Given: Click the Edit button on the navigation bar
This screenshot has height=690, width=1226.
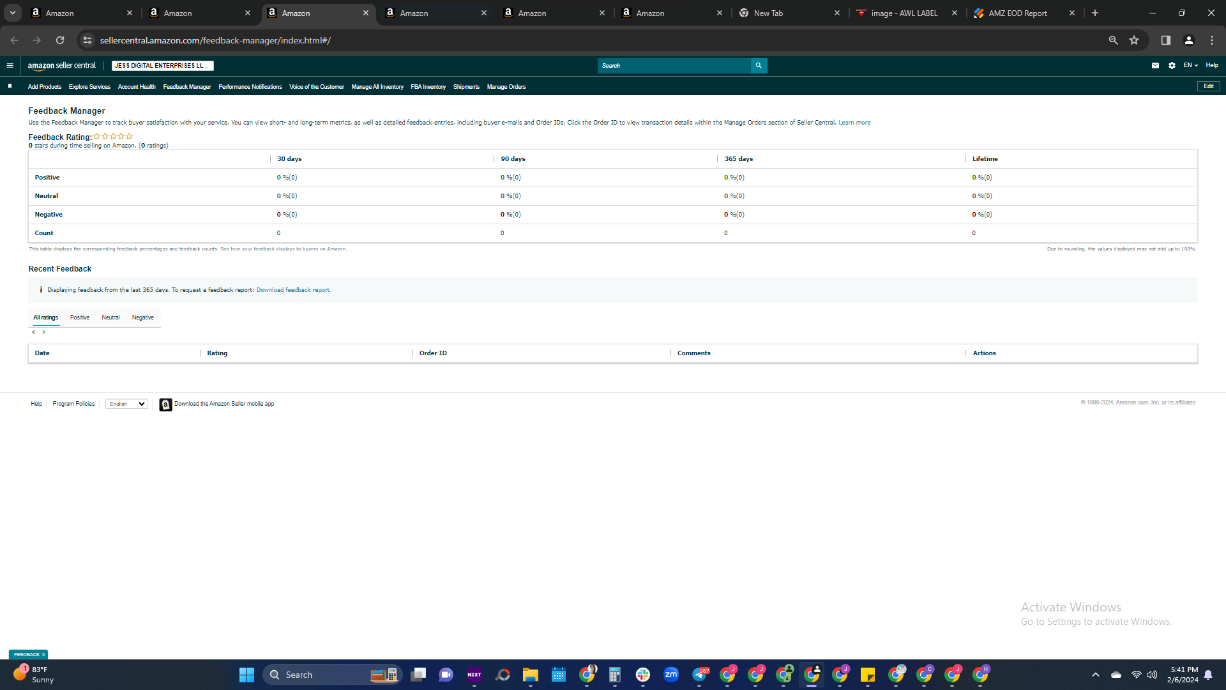Looking at the screenshot, I should (x=1209, y=86).
